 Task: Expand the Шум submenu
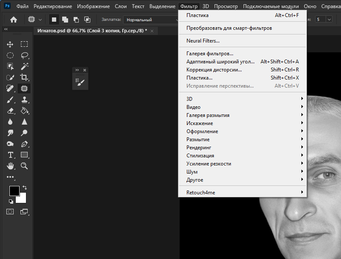[x=242, y=172]
